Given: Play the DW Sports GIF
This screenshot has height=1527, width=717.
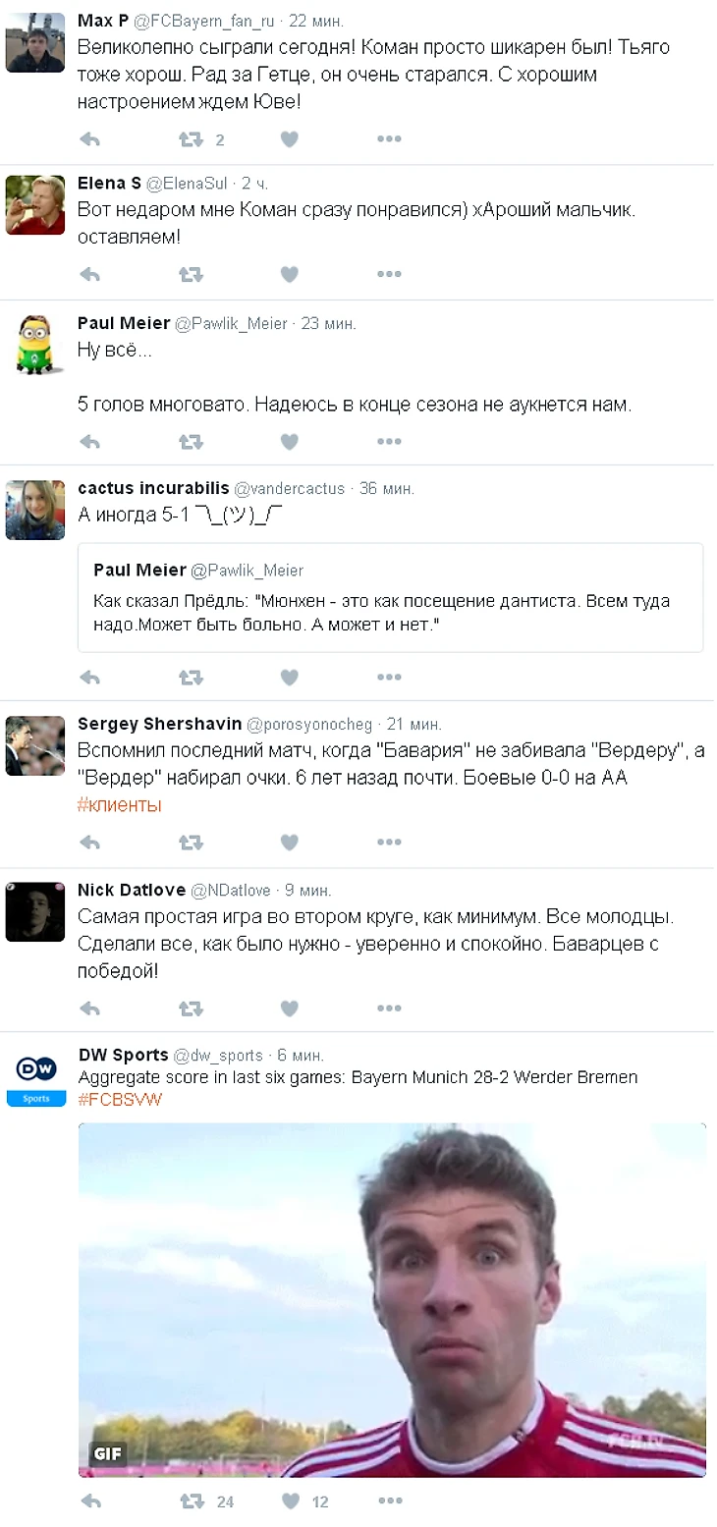Looking at the screenshot, I should (x=392, y=1299).
